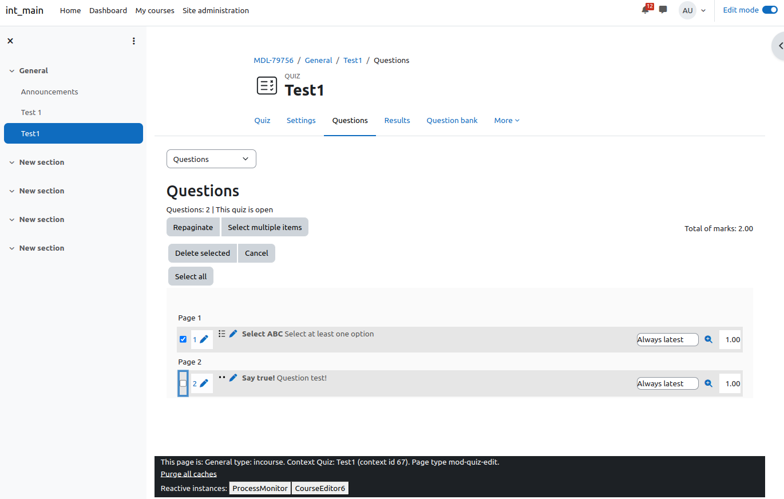Click Purge all caches link

point(189,474)
